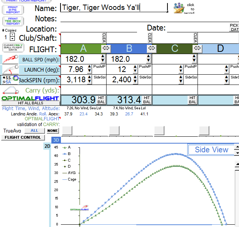Open Flight Control
The image size is (239, 227).
point(23,137)
